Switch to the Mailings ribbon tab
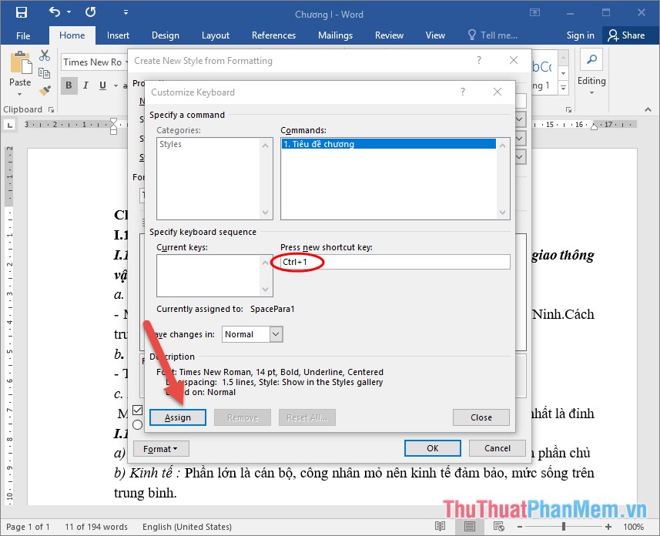This screenshot has height=536, width=660. click(x=335, y=35)
